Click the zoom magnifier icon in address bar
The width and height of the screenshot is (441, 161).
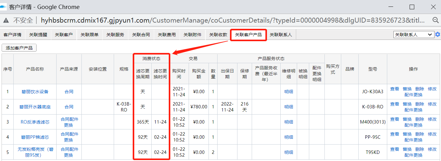pos(436,20)
